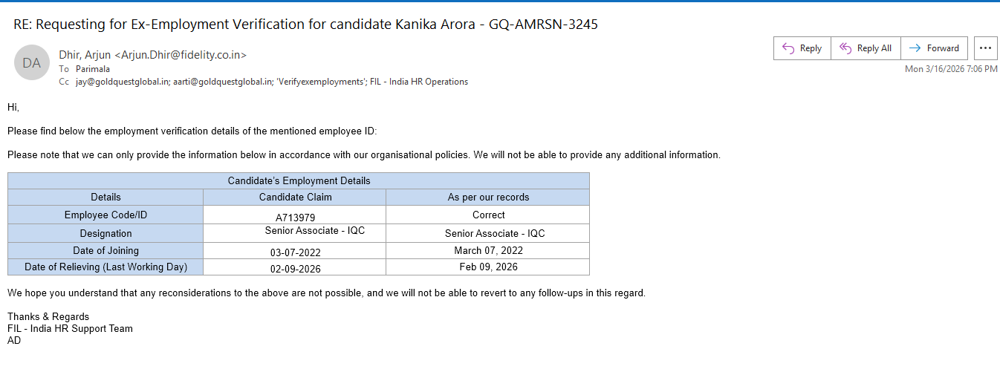Image resolution: width=1000 pixels, height=372 pixels.
Task: Open the More actions ellipsis menu
Action: click(x=985, y=48)
